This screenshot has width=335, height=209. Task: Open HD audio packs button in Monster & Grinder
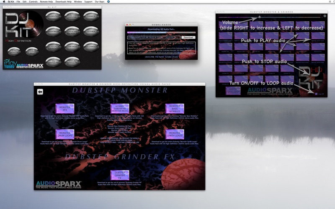pyautogui.click(x=233, y=91)
